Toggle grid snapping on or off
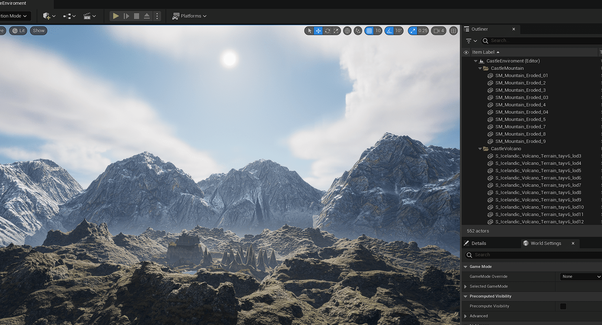Viewport: 602px width, 325px height. [x=369, y=31]
